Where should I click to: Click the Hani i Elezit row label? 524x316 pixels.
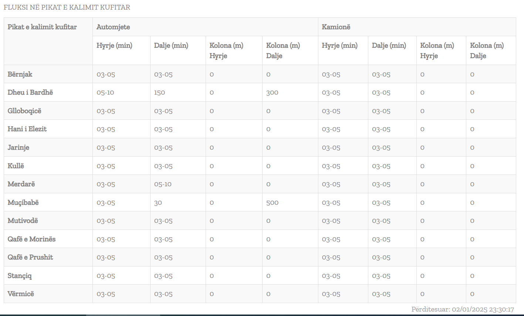[x=27, y=129]
